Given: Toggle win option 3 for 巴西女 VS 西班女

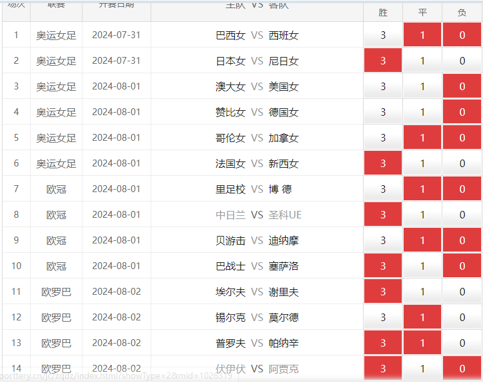Looking at the screenshot, I should click(383, 35).
